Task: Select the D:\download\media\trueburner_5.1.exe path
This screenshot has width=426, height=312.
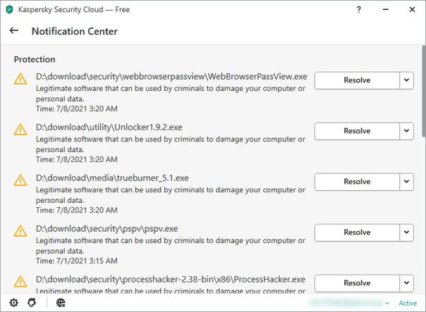Action: pos(112,178)
